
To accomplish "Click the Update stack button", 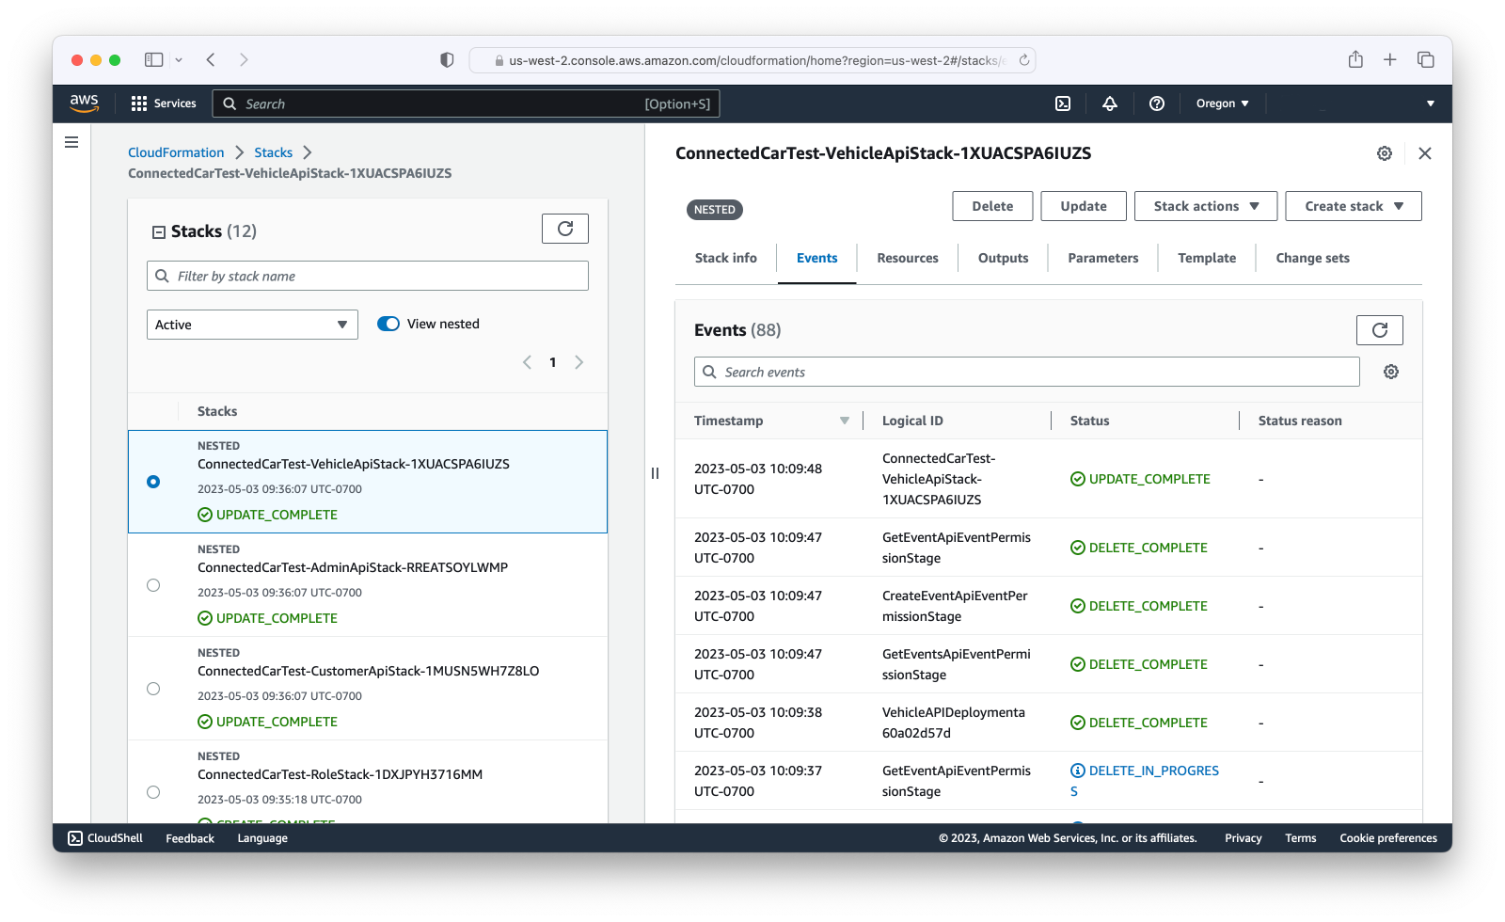I will pyautogui.click(x=1084, y=206).
